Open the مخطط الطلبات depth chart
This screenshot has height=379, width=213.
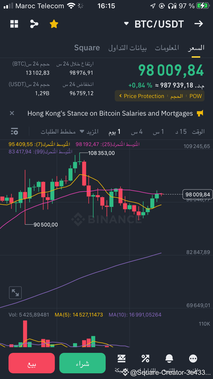58,132
